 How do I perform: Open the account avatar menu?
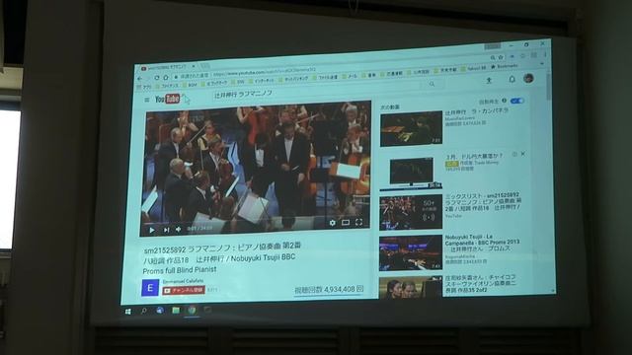(529, 78)
